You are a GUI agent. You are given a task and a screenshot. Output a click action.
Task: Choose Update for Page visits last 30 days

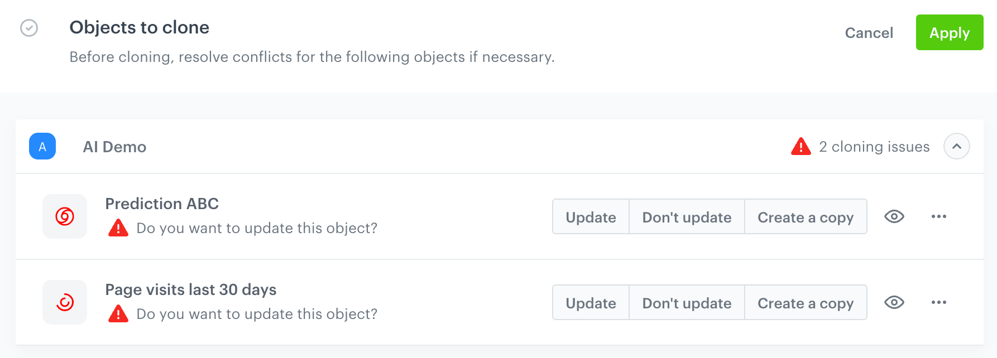591,303
